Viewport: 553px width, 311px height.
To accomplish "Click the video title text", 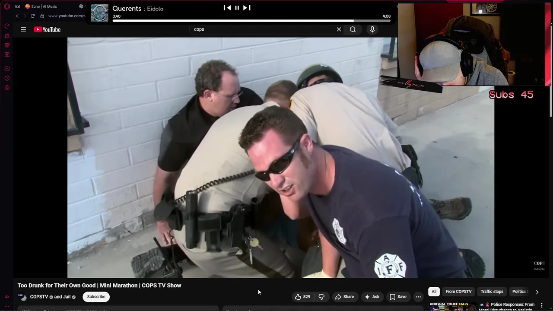I will click(99, 286).
